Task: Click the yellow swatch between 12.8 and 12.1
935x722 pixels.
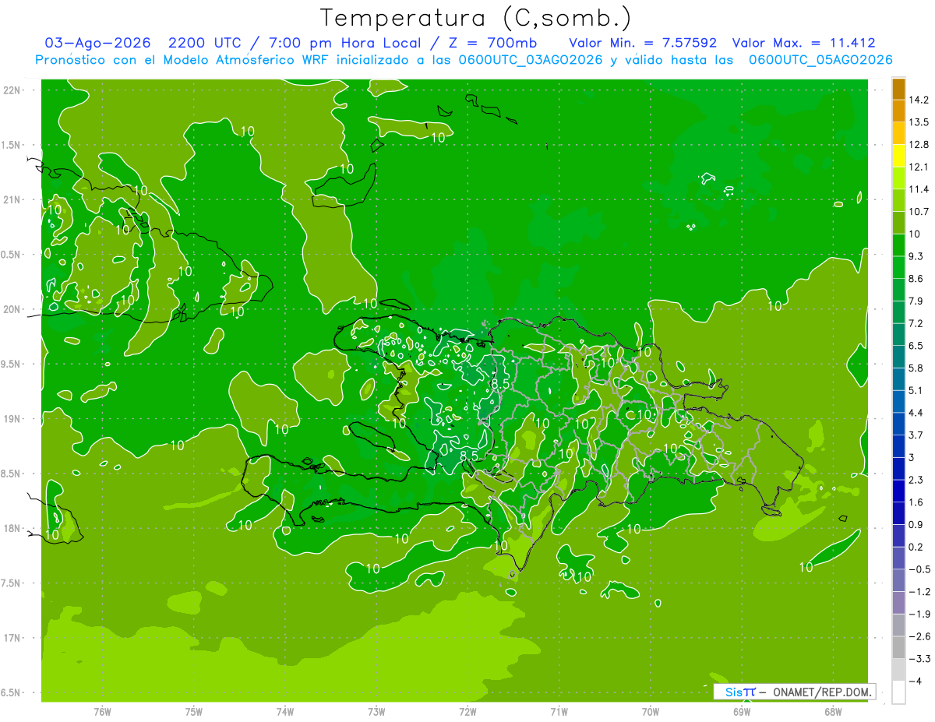Action: pyautogui.click(x=898, y=156)
